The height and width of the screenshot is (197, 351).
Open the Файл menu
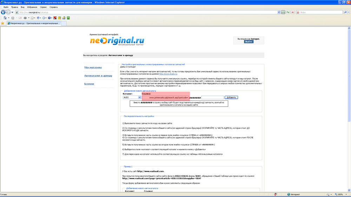point(6,7)
